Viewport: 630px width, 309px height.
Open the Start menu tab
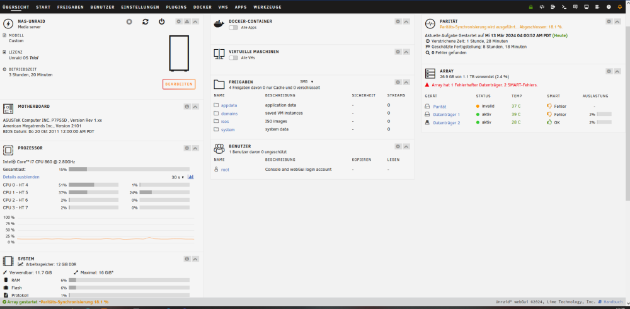pos(43,7)
